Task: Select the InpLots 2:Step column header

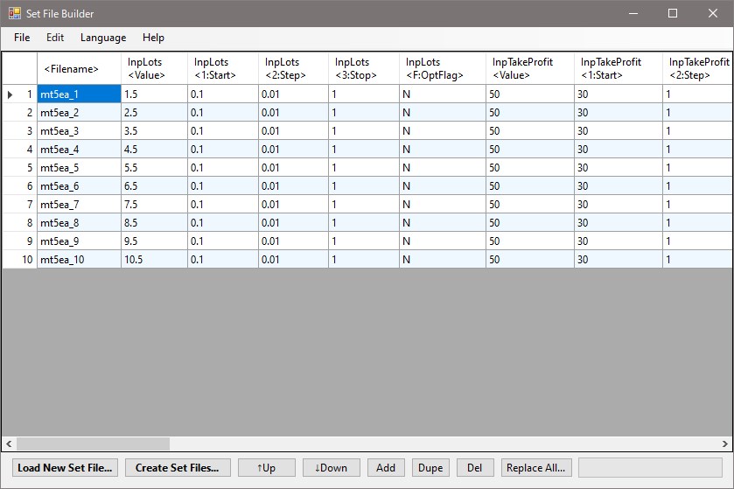Action: (x=293, y=69)
